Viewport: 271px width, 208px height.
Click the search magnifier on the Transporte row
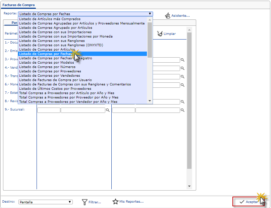click(182, 76)
